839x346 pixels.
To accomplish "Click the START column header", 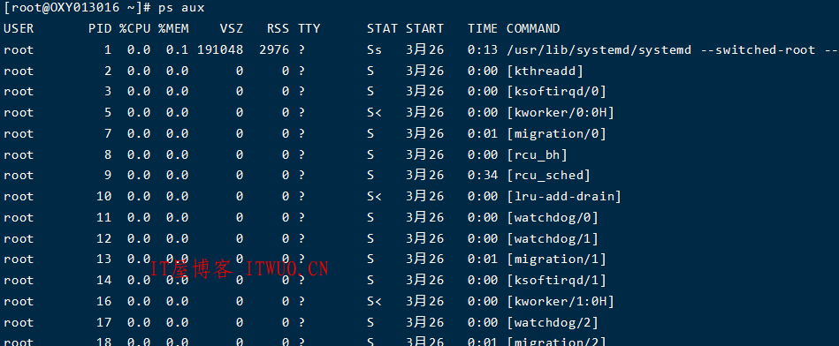I will [x=425, y=28].
